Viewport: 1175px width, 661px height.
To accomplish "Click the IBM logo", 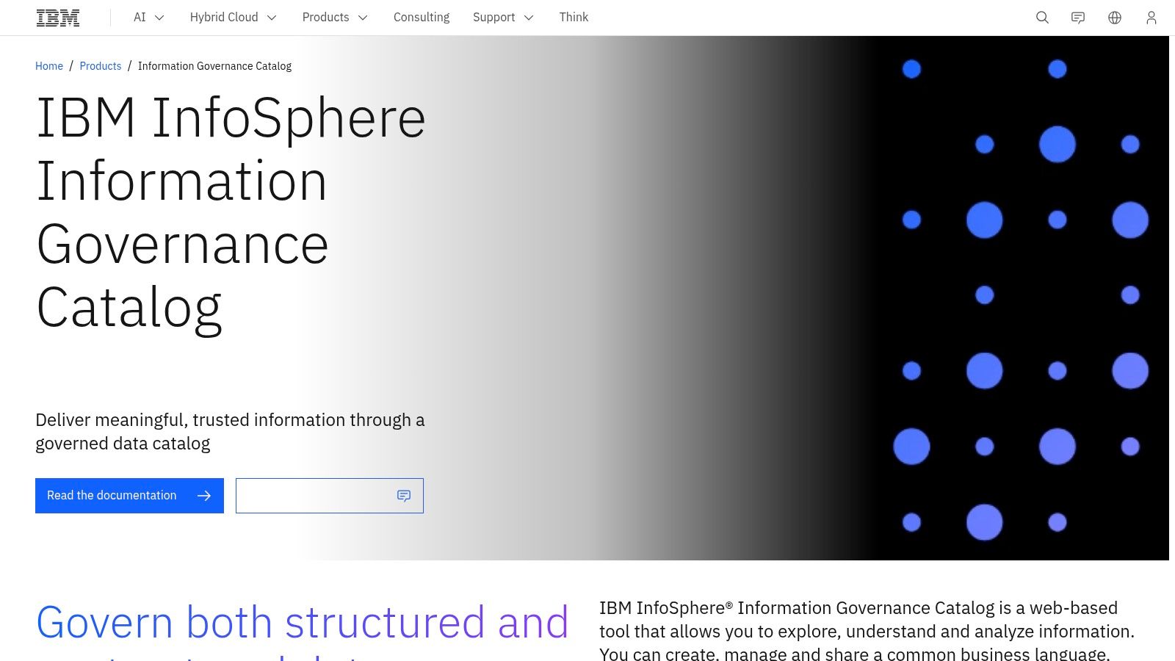I will pyautogui.click(x=57, y=17).
